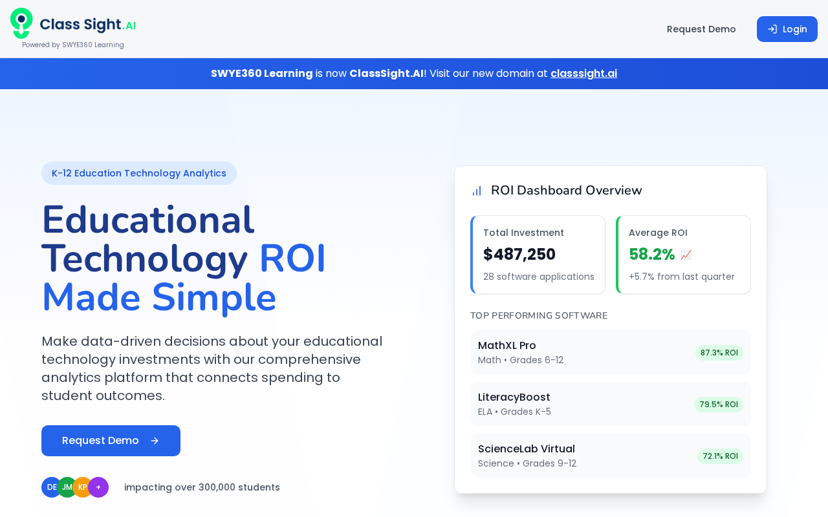
Task: Click the blue DE avatar circle
Action: (52, 487)
